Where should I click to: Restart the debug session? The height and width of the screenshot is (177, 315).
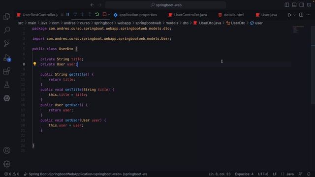(x=97, y=14)
